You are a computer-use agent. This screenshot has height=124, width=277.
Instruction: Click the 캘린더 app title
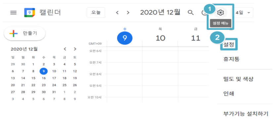click(50, 12)
